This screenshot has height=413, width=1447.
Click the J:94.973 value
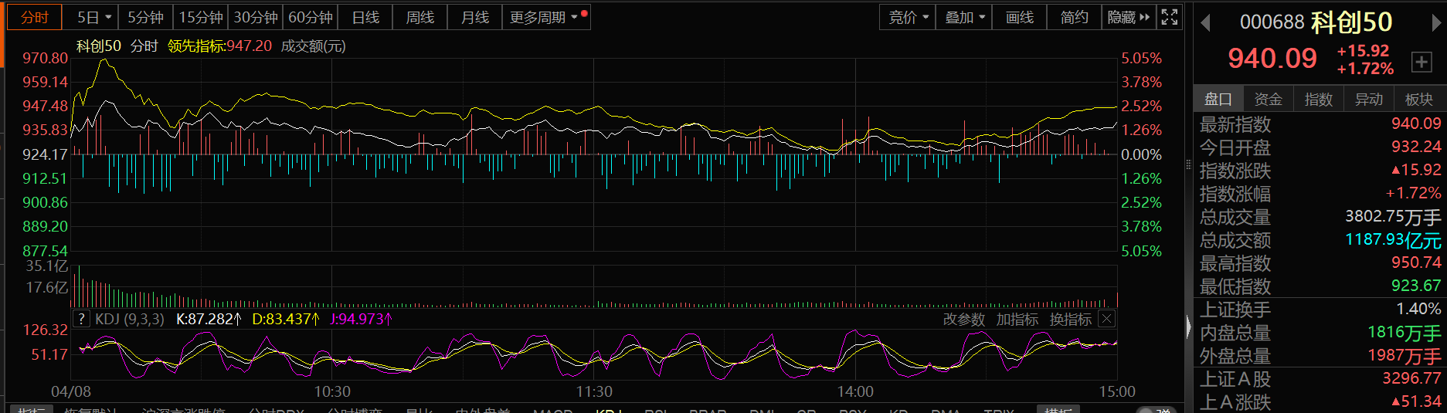click(x=362, y=319)
